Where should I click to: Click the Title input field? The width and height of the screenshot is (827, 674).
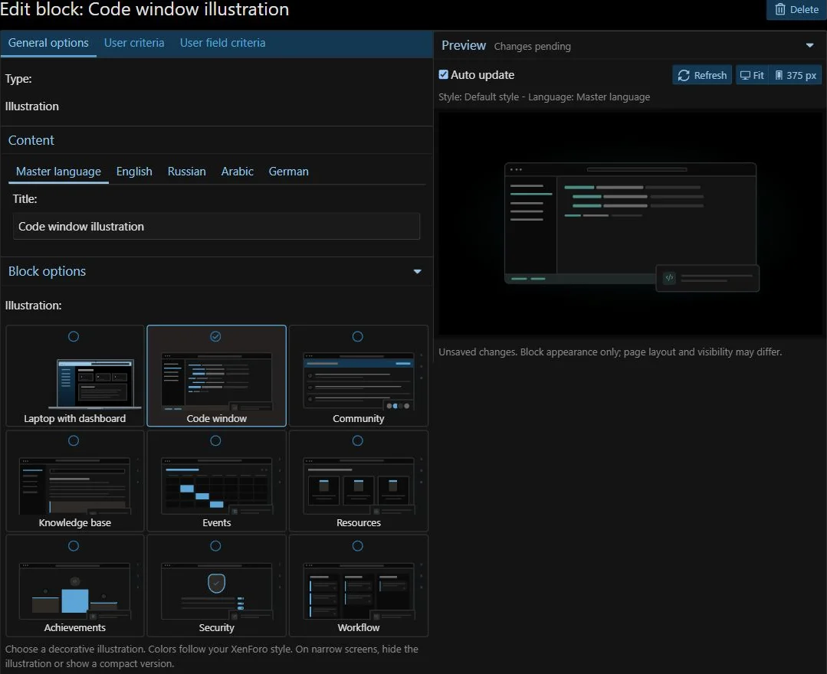click(216, 227)
